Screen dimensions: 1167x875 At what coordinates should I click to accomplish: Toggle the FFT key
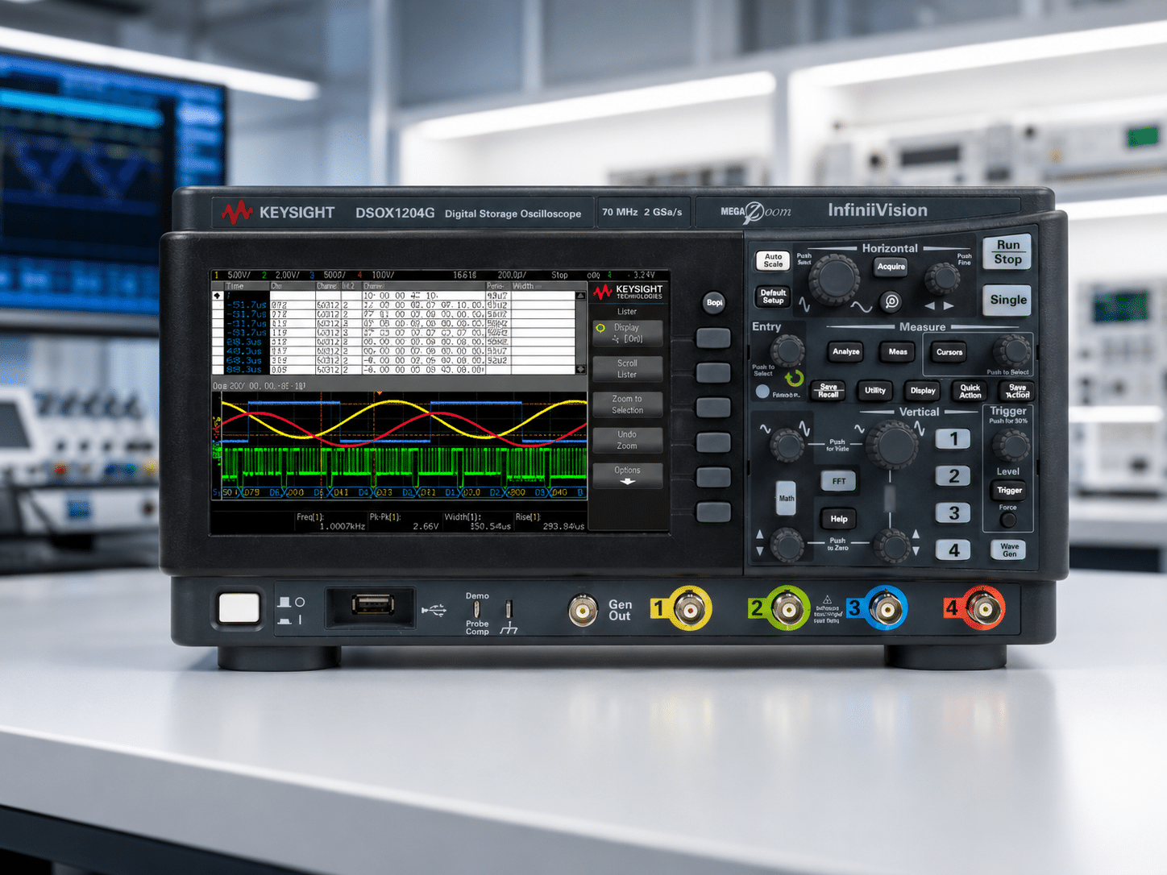[x=839, y=481]
